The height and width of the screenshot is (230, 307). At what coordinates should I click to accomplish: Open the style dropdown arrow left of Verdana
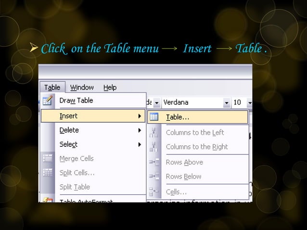click(157, 102)
